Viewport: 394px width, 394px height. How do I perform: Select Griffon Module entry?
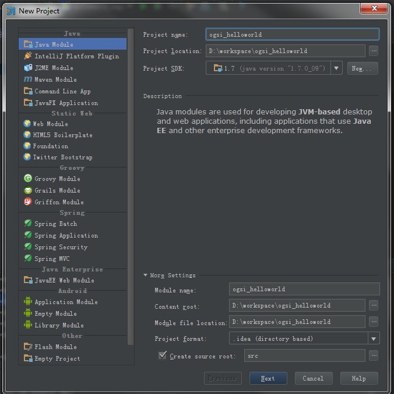pyautogui.click(x=73, y=202)
